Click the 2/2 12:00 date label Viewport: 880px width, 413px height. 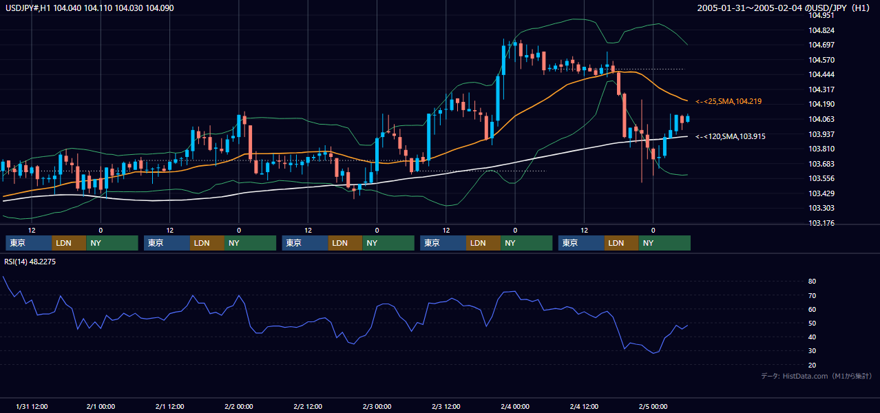click(x=308, y=407)
